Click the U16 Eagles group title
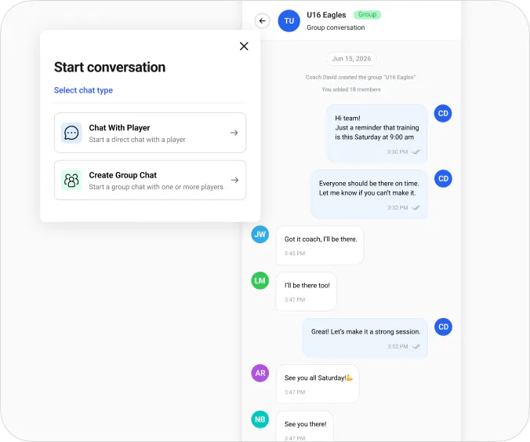This screenshot has width=530, height=442. [326, 15]
